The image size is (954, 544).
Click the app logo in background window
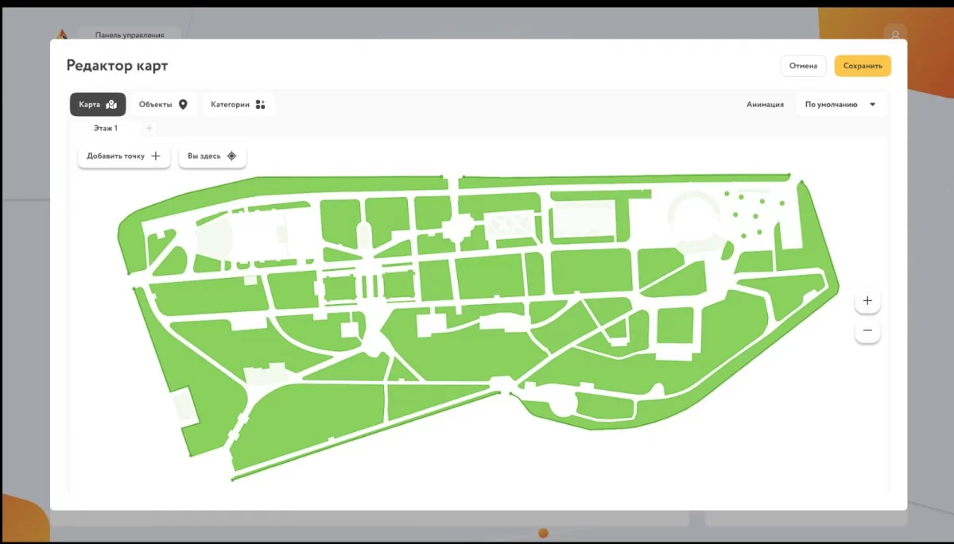[x=62, y=34]
